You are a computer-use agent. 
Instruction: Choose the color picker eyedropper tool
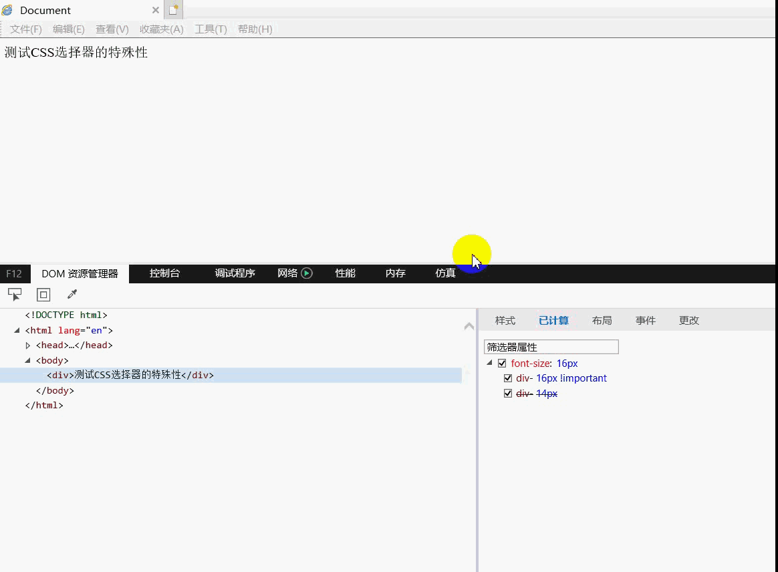pyautogui.click(x=72, y=294)
